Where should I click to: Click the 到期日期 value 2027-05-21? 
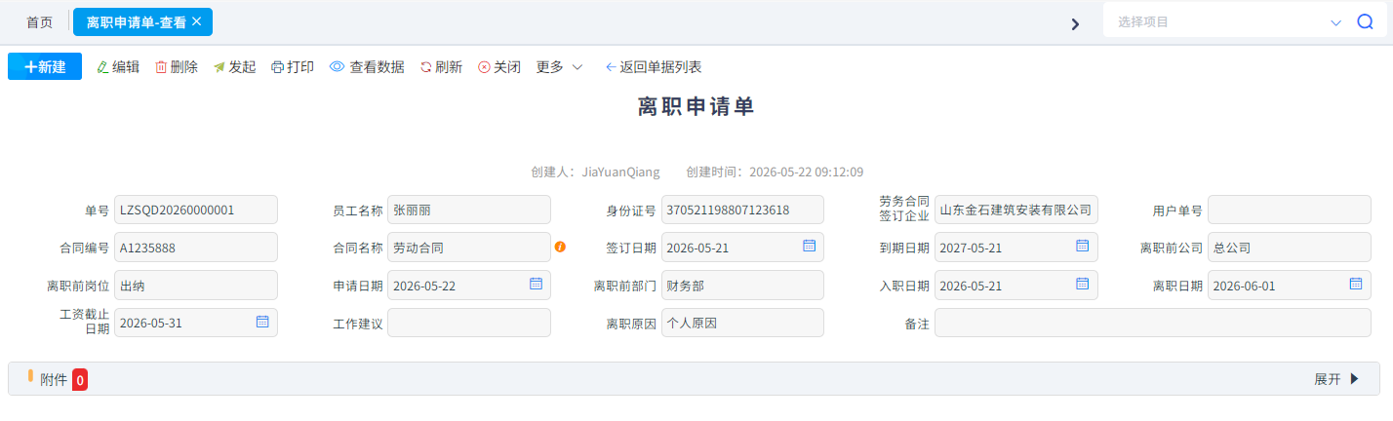click(971, 248)
